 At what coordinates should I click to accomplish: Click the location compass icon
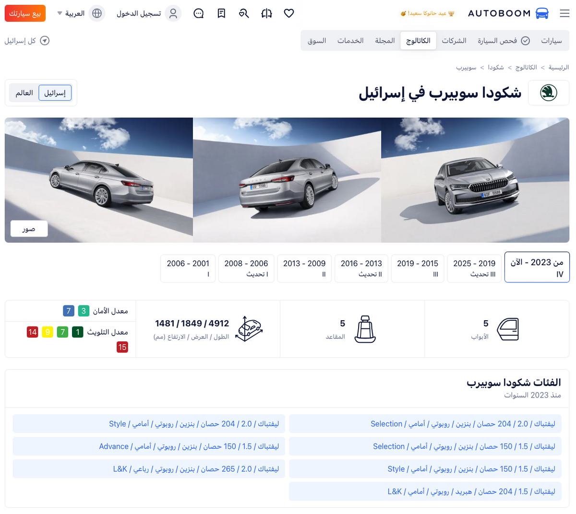pos(45,41)
